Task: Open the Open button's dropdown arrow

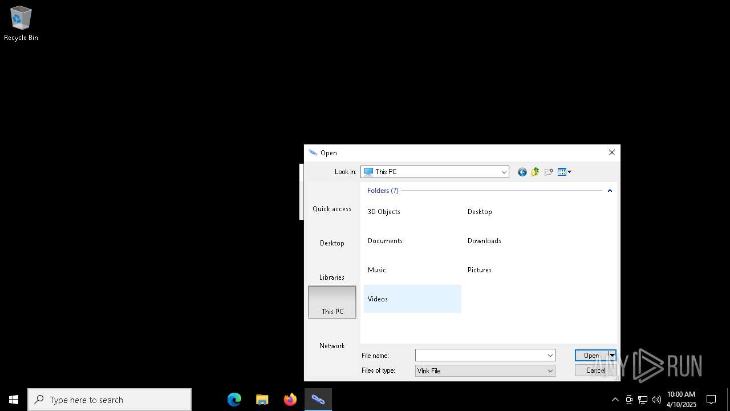Action: tap(612, 355)
